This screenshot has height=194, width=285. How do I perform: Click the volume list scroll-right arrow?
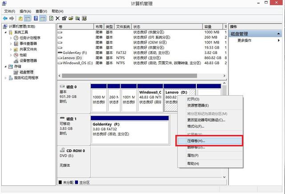pyautogui.click(x=224, y=76)
